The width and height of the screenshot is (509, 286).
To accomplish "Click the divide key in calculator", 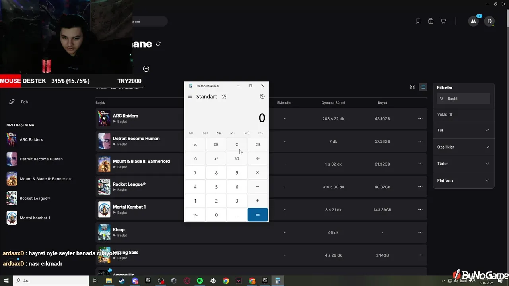I will pos(258,158).
